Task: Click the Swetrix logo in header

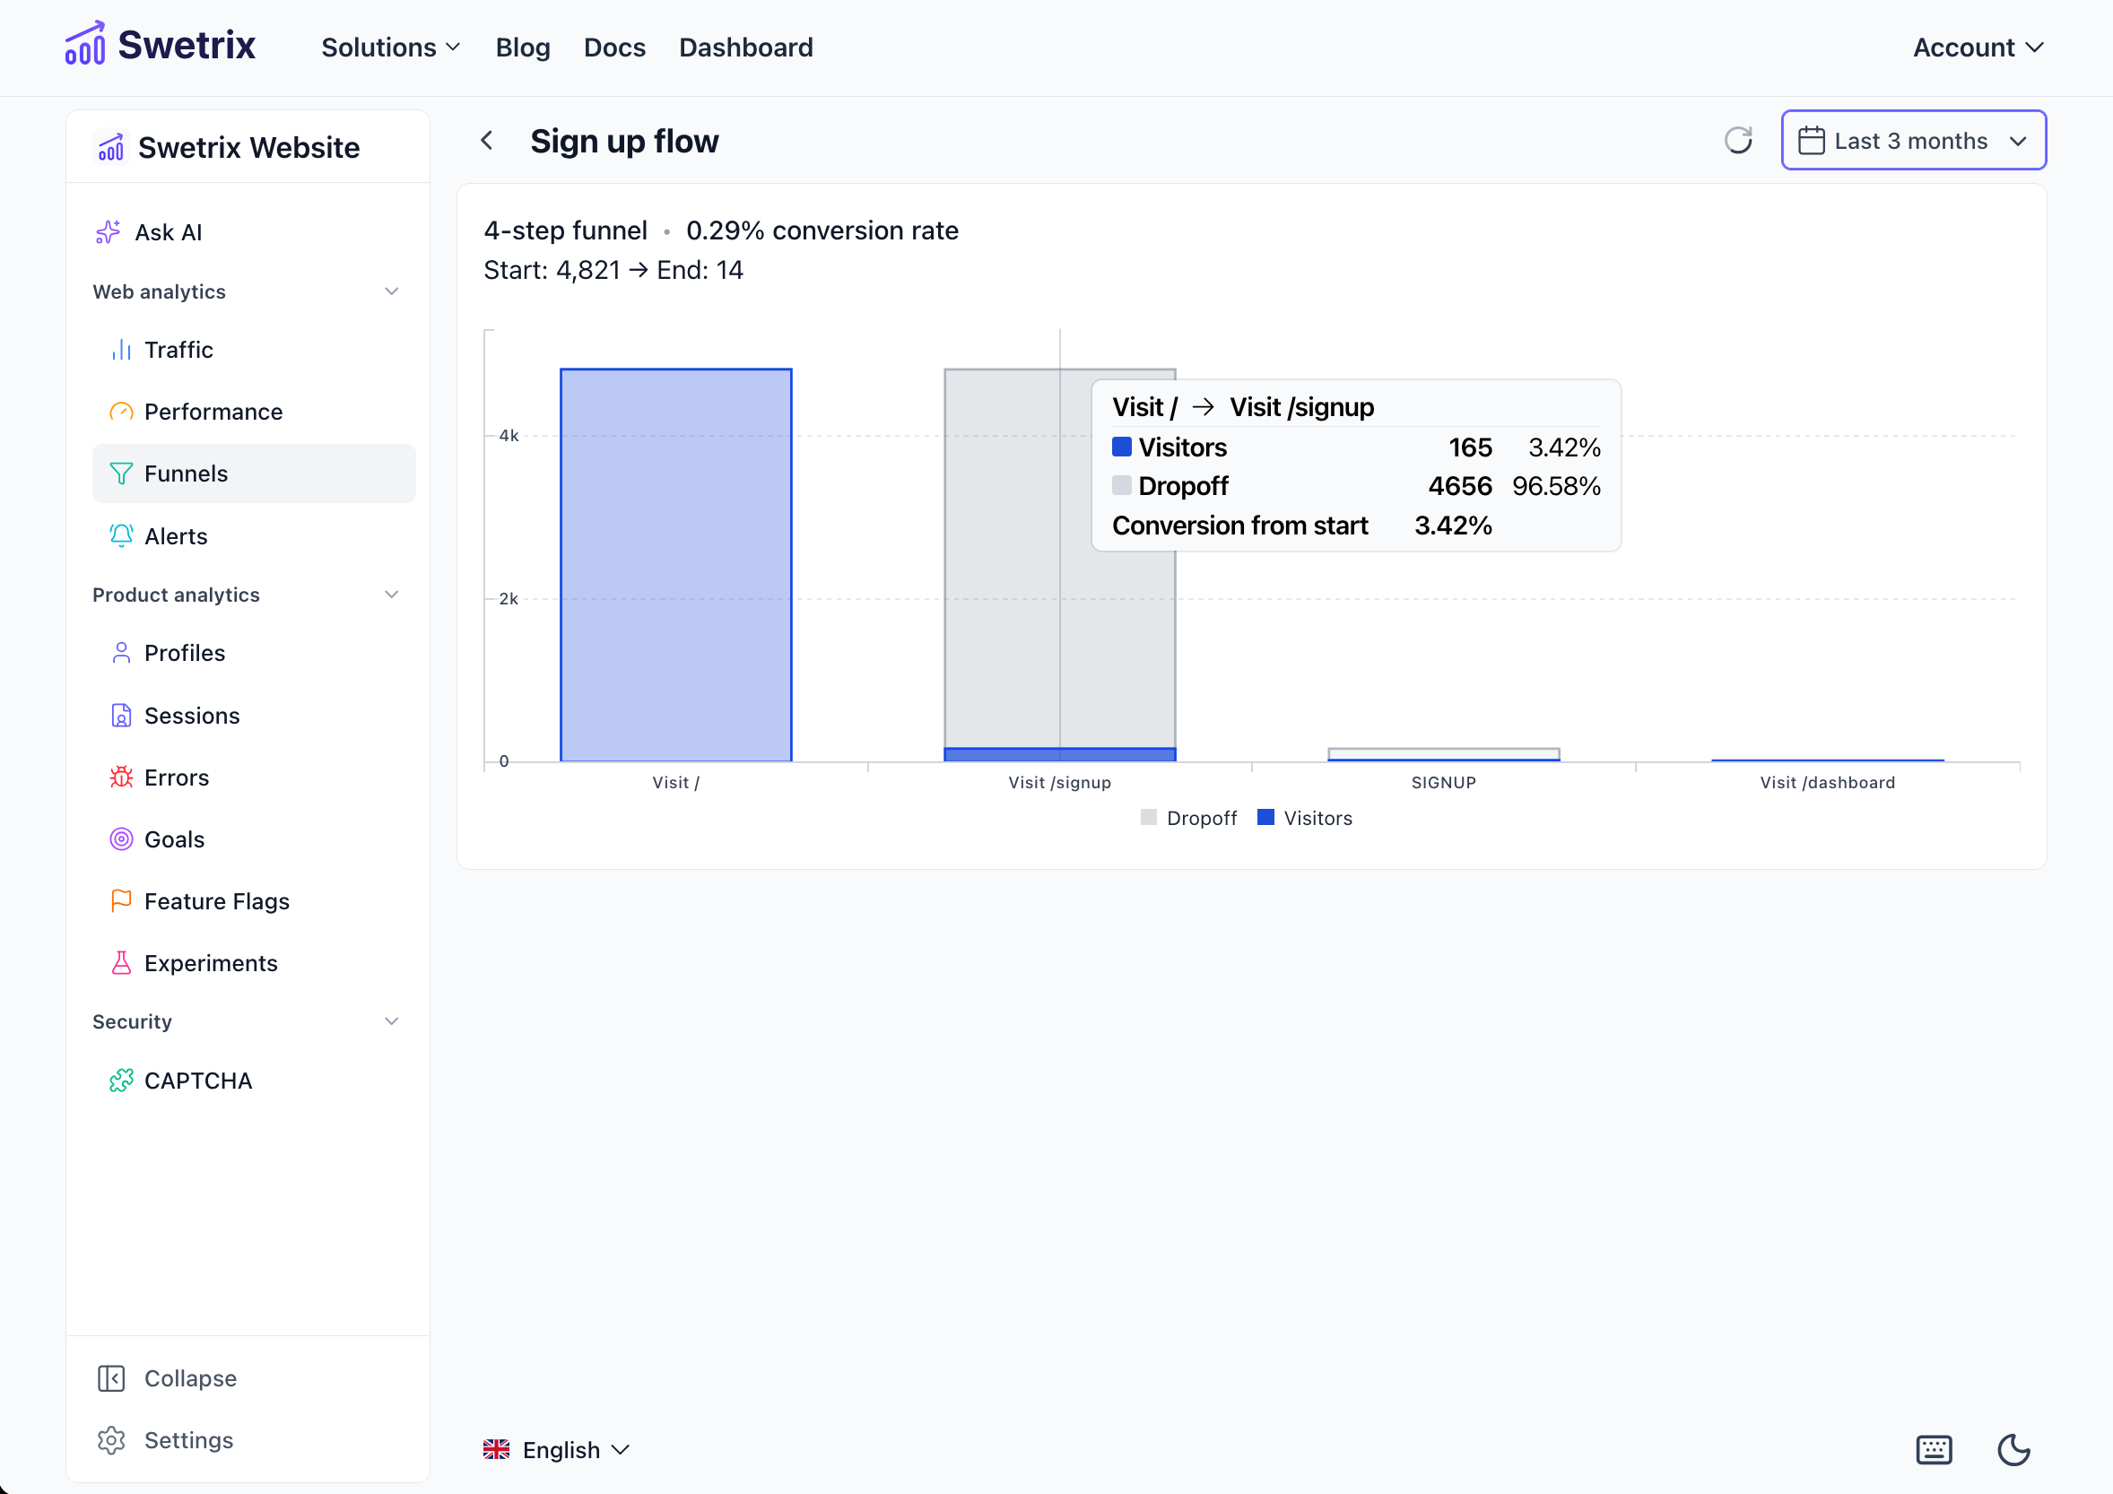Action: [x=161, y=45]
